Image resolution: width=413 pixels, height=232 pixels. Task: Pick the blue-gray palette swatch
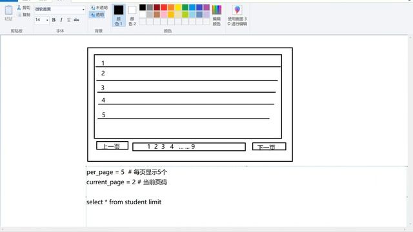pos(199,14)
